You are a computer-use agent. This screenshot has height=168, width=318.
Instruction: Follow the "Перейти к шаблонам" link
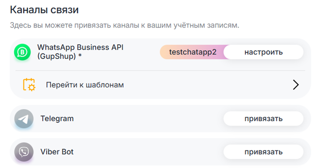(x=85, y=85)
